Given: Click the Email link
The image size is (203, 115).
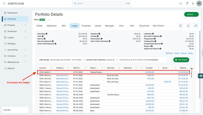Looking at the screenshot, I should click(x=177, y=53).
